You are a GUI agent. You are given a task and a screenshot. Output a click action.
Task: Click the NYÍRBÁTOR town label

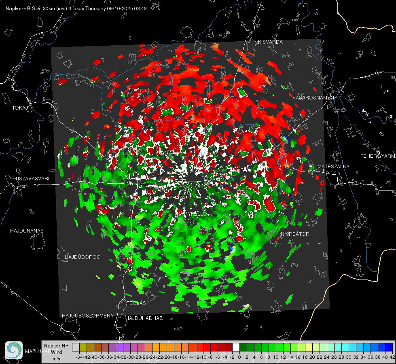[x=295, y=234]
